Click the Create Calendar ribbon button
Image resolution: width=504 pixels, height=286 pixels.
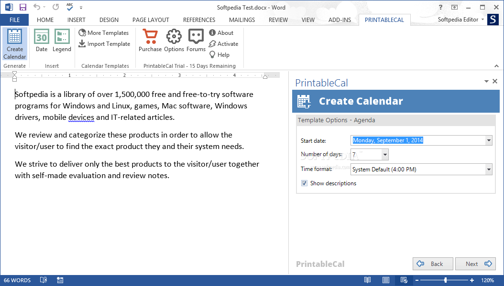click(x=14, y=44)
